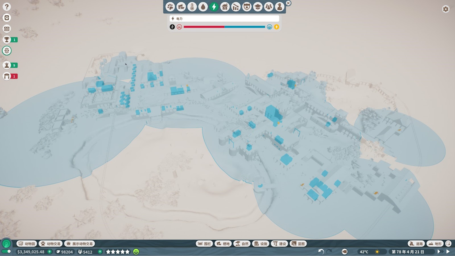
Task: Click the green smiley guest happiness icon
Action: coord(136,252)
